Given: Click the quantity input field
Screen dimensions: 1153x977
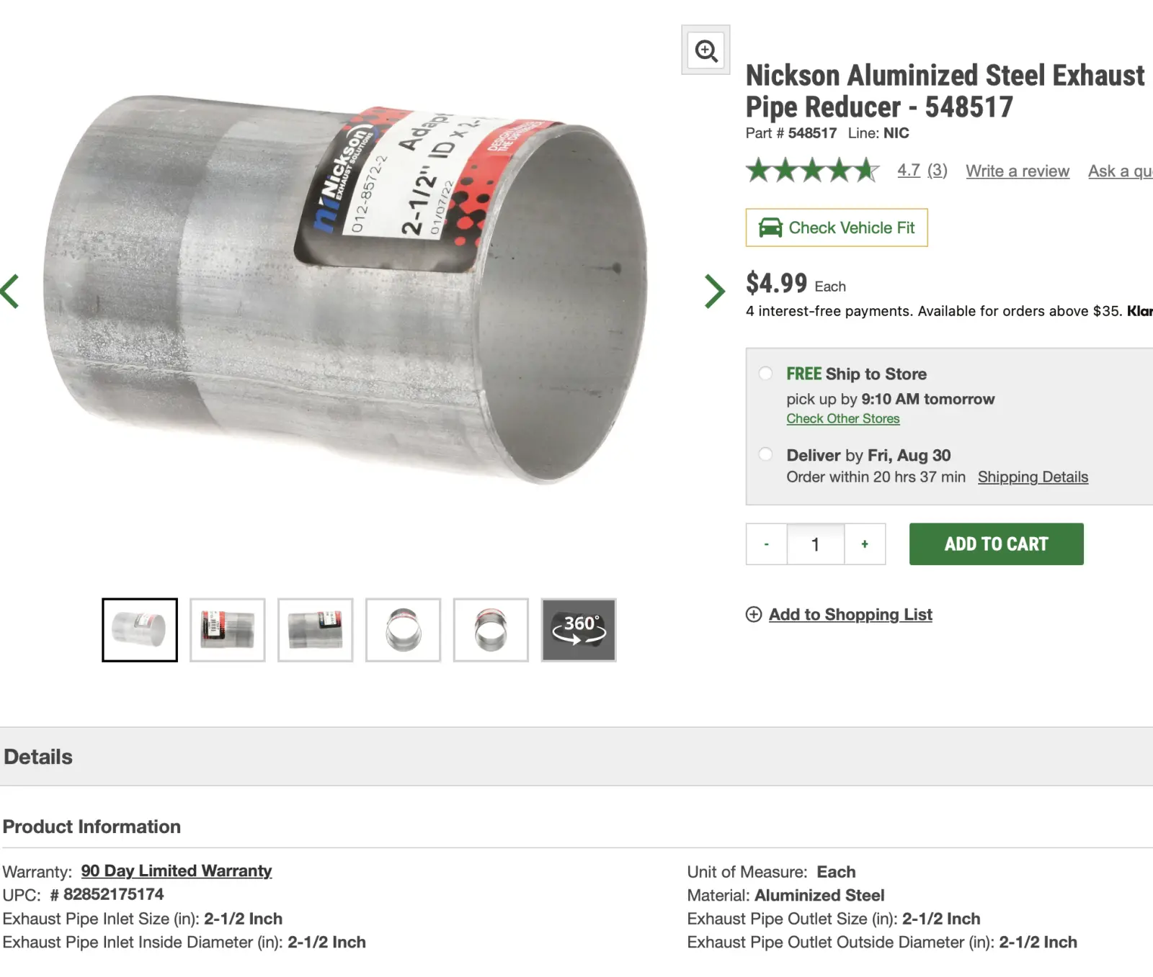Looking at the screenshot, I should tap(815, 544).
